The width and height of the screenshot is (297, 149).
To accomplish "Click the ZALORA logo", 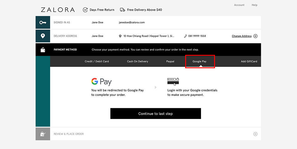I will pyautogui.click(x=58, y=10).
